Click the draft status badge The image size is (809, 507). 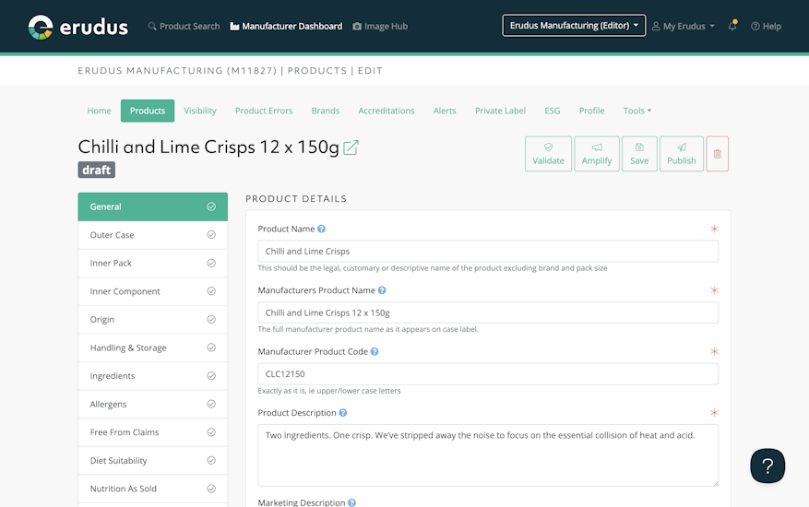(x=97, y=170)
